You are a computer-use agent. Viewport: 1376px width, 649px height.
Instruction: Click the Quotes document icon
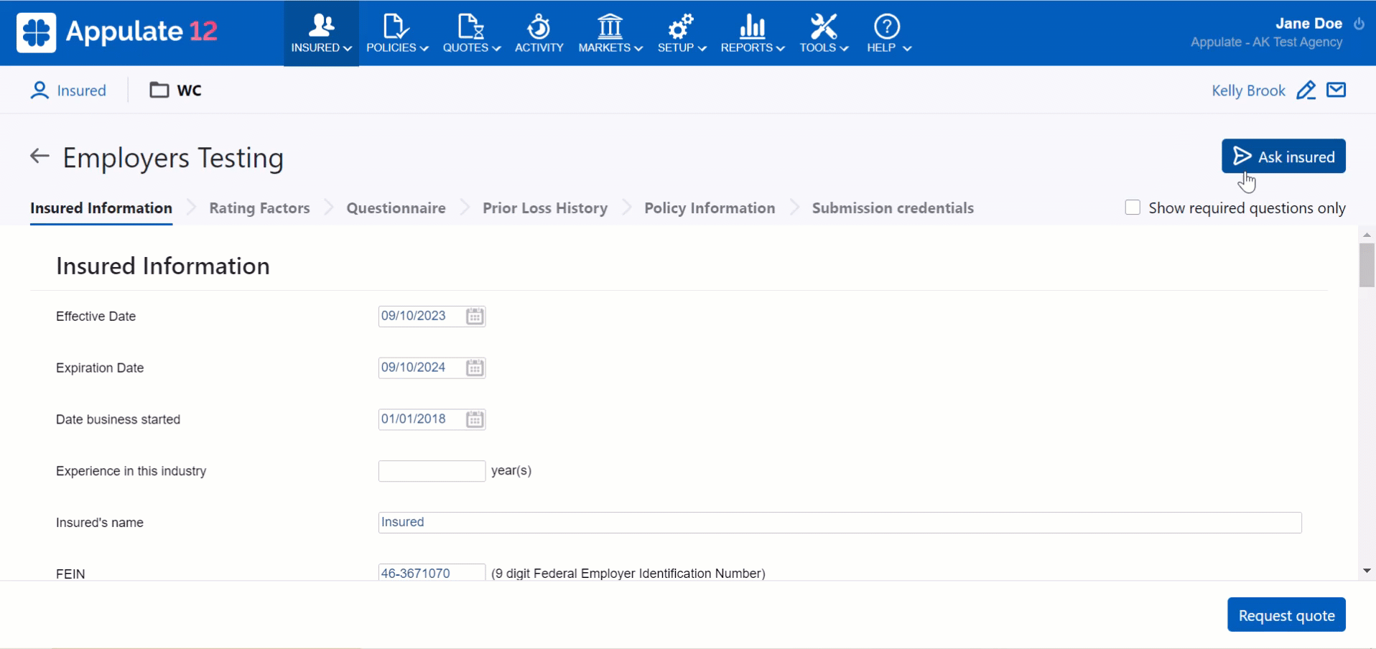point(471,26)
